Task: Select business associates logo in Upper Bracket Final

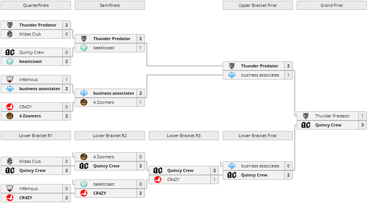Action: [232, 75]
